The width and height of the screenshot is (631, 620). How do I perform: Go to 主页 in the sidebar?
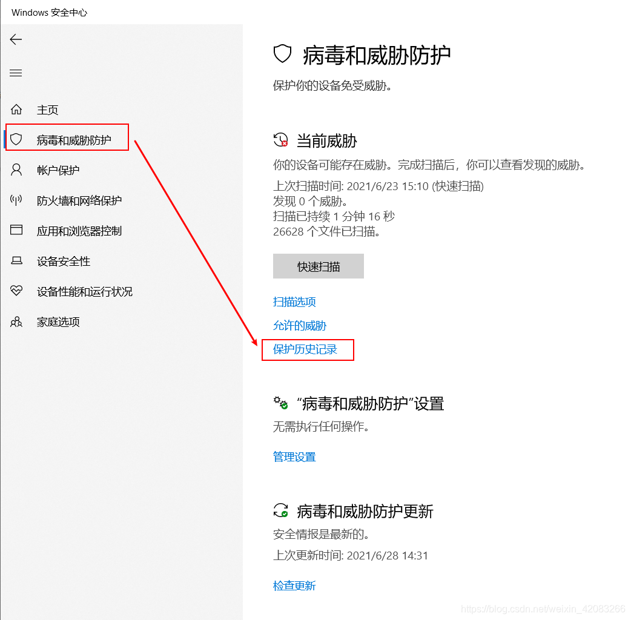(47, 110)
